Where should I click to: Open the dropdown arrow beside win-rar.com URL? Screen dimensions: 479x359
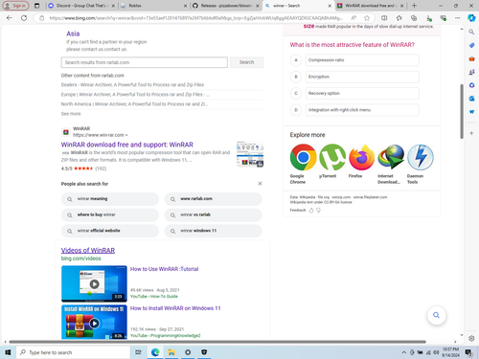point(126,135)
